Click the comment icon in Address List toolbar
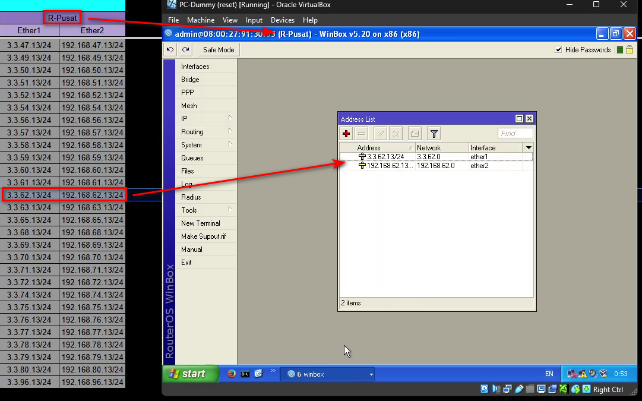Viewport: 642px width, 401px height. coord(415,134)
